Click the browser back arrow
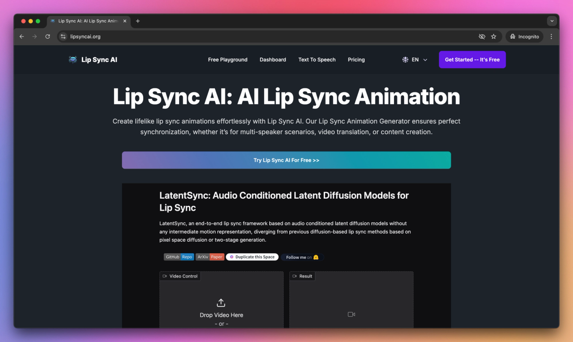This screenshot has height=342, width=573. (21, 36)
